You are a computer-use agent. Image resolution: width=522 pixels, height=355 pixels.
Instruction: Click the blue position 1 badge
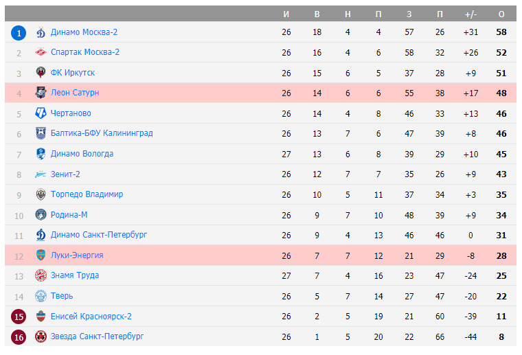coord(19,32)
